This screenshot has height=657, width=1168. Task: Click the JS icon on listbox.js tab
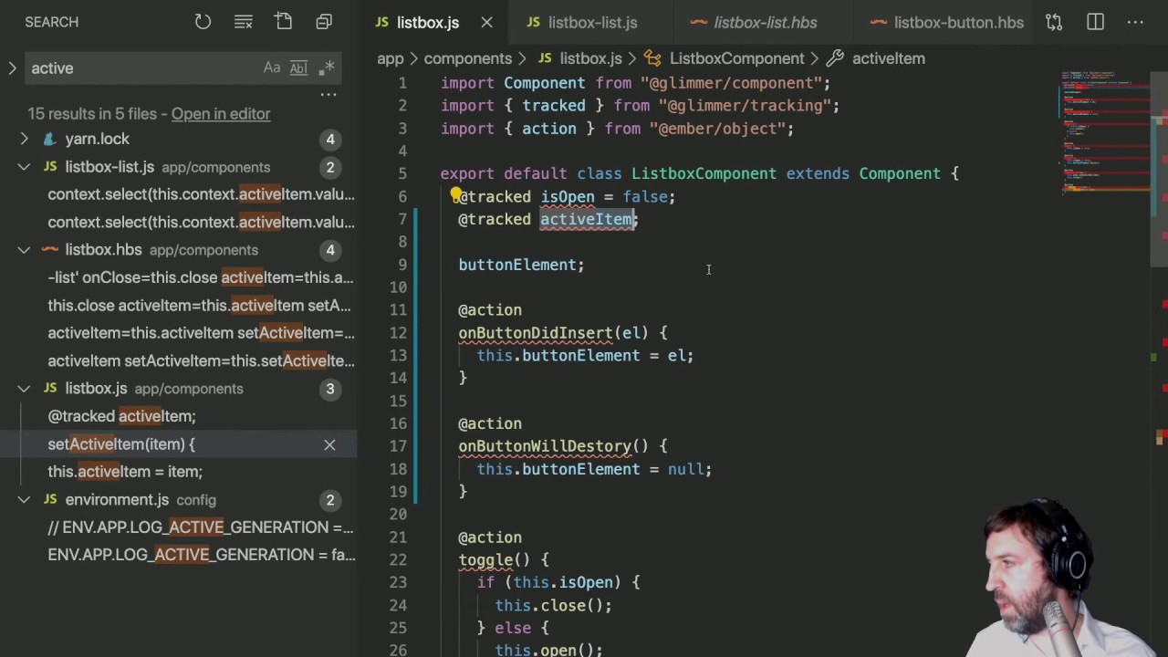pyautogui.click(x=382, y=22)
